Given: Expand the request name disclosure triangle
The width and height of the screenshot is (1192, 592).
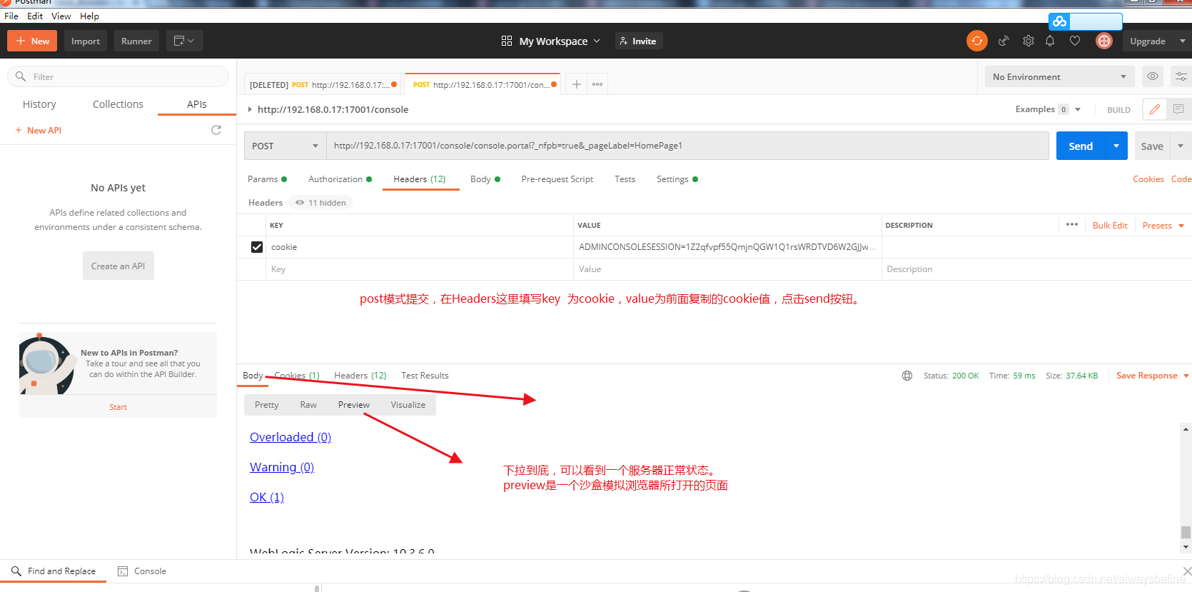Looking at the screenshot, I should 250,109.
